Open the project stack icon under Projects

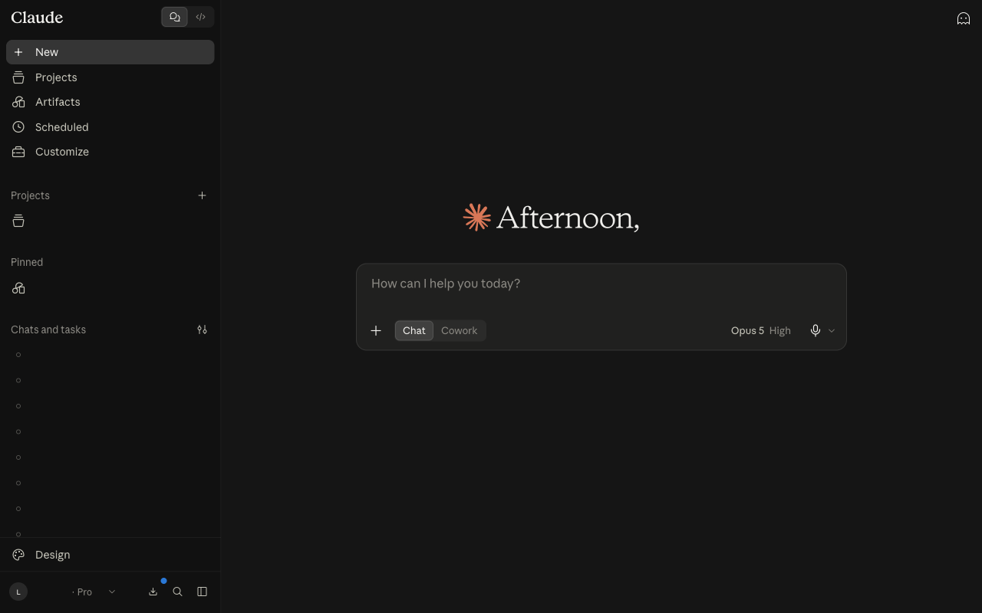coord(18,221)
